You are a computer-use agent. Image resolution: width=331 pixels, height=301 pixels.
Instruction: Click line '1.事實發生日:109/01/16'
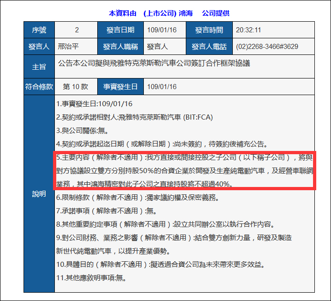[94, 104]
